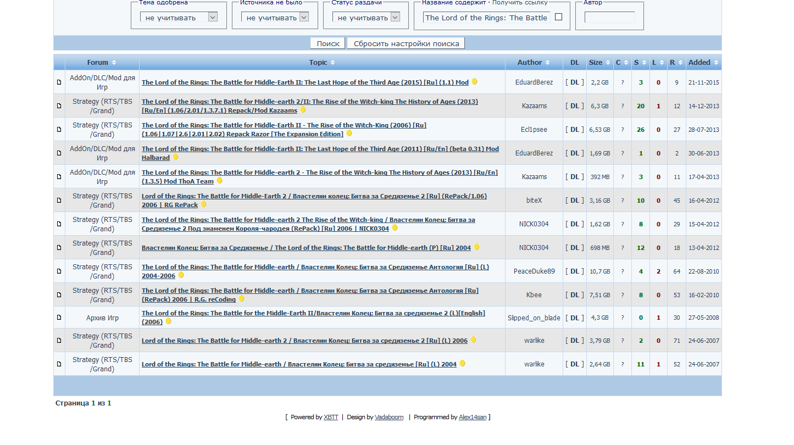Click added date '27-05-2008'
The width and height of the screenshot is (794, 445).
click(703, 318)
